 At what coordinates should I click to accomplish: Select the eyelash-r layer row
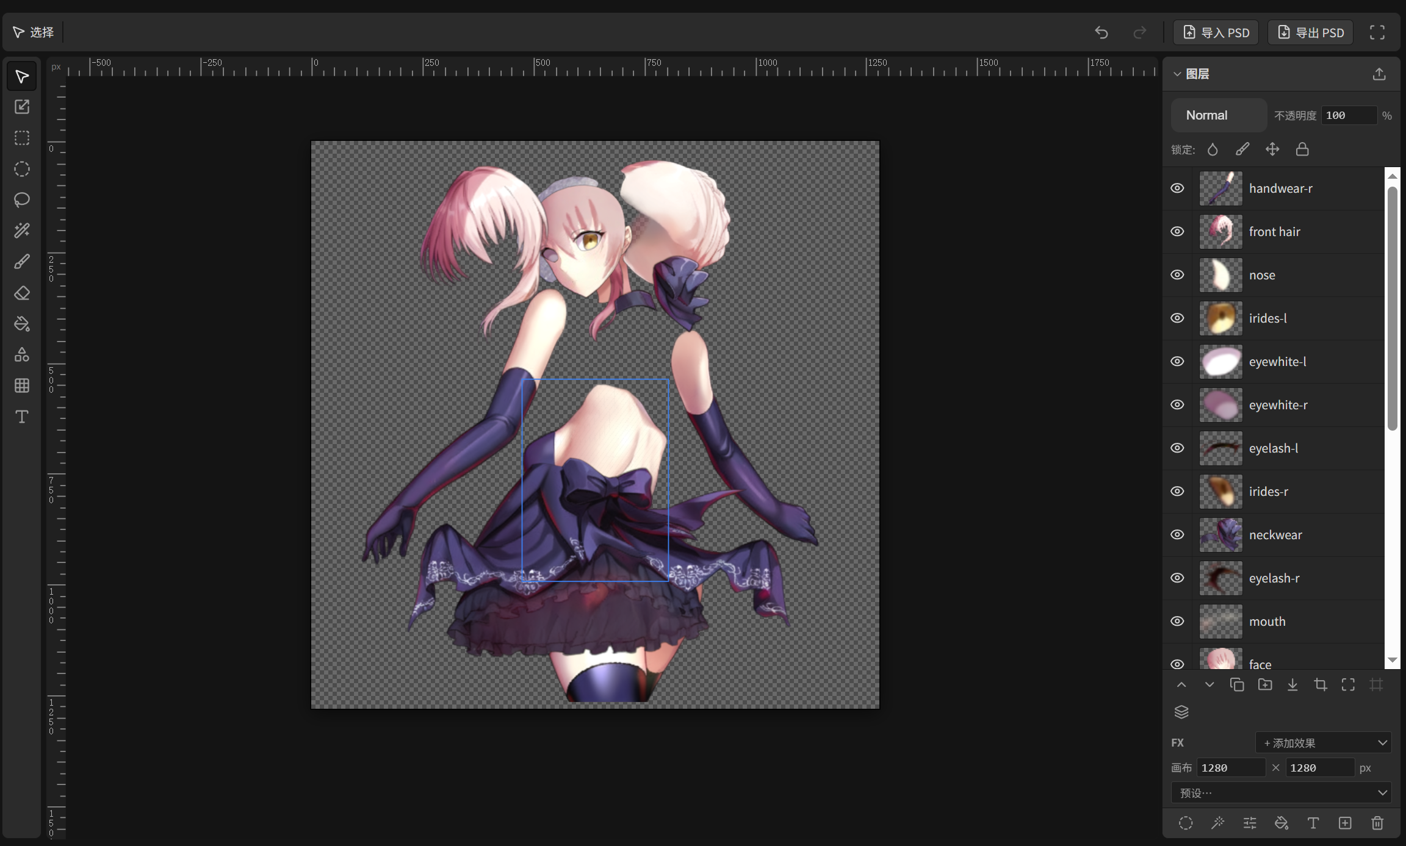(x=1273, y=578)
